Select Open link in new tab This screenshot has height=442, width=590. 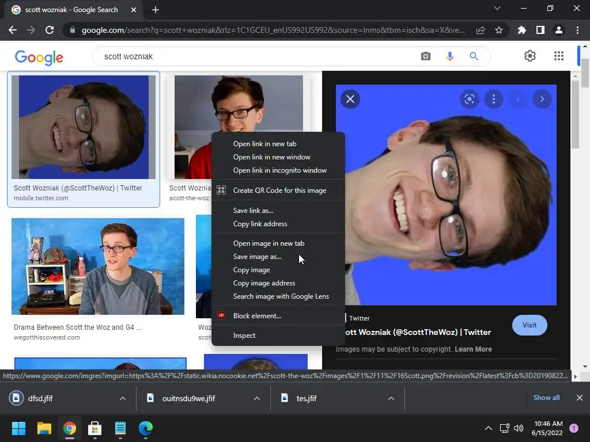tap(278, 143)
